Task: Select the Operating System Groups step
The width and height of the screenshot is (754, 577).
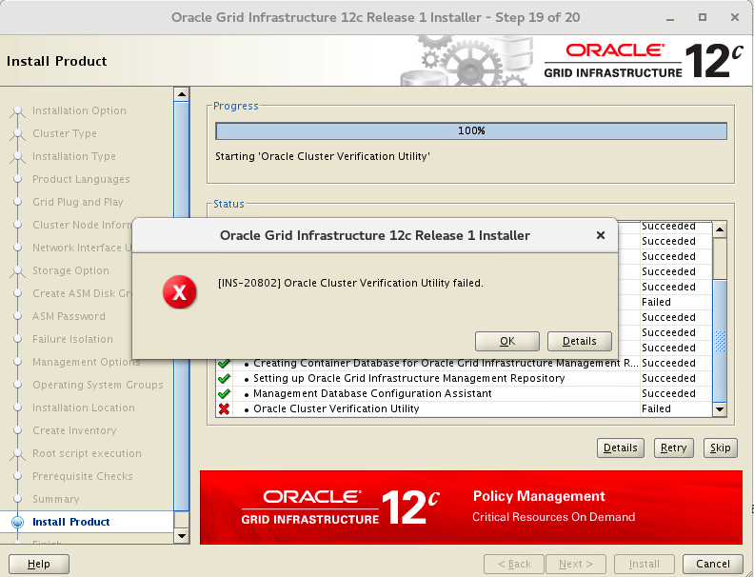Action: [98, 385]
